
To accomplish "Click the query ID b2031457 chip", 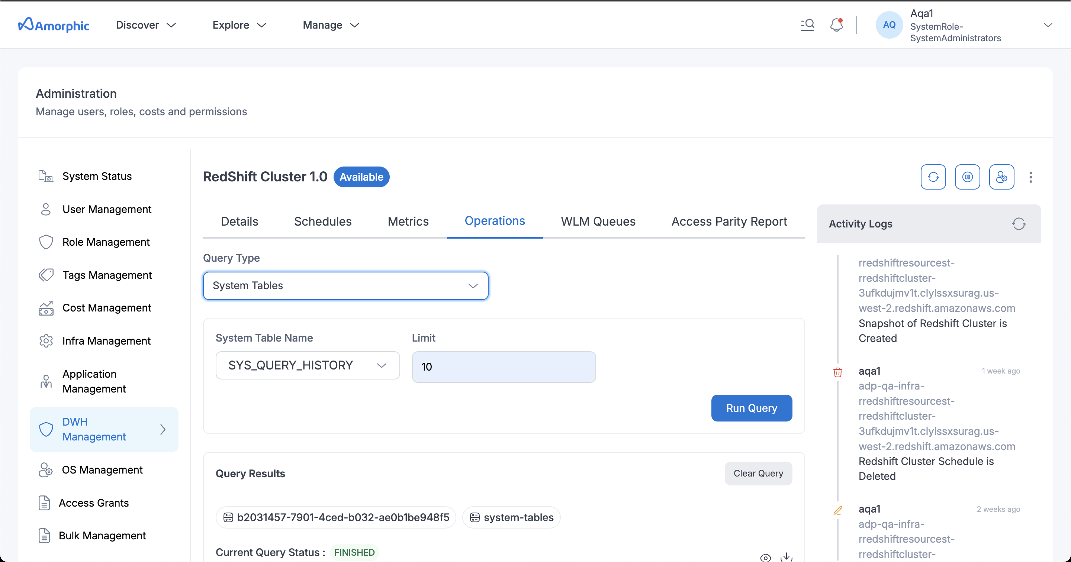I will pos(336,517).
